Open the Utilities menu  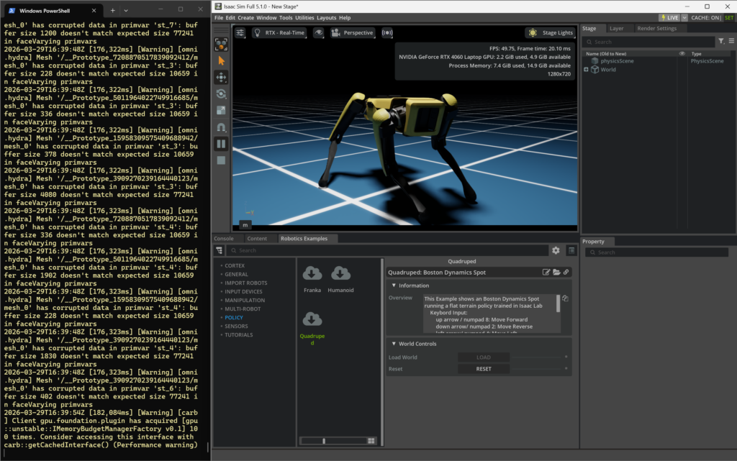pyautogui.click(x=304, y=17)
